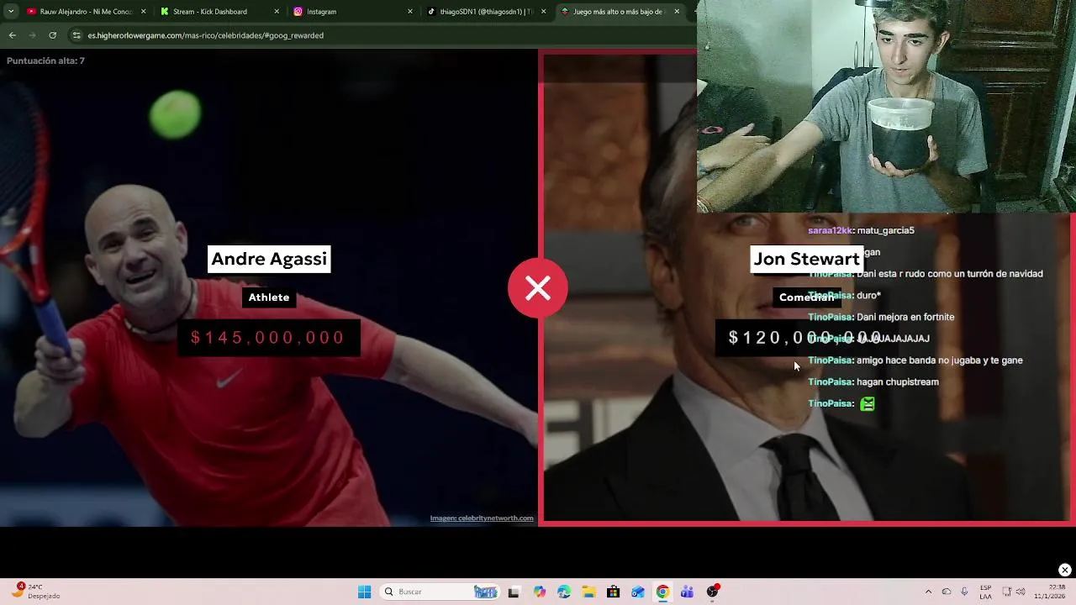Open the celebritynetworth.com image credit link
The image size is (1076, 605).
click(482, 518)
